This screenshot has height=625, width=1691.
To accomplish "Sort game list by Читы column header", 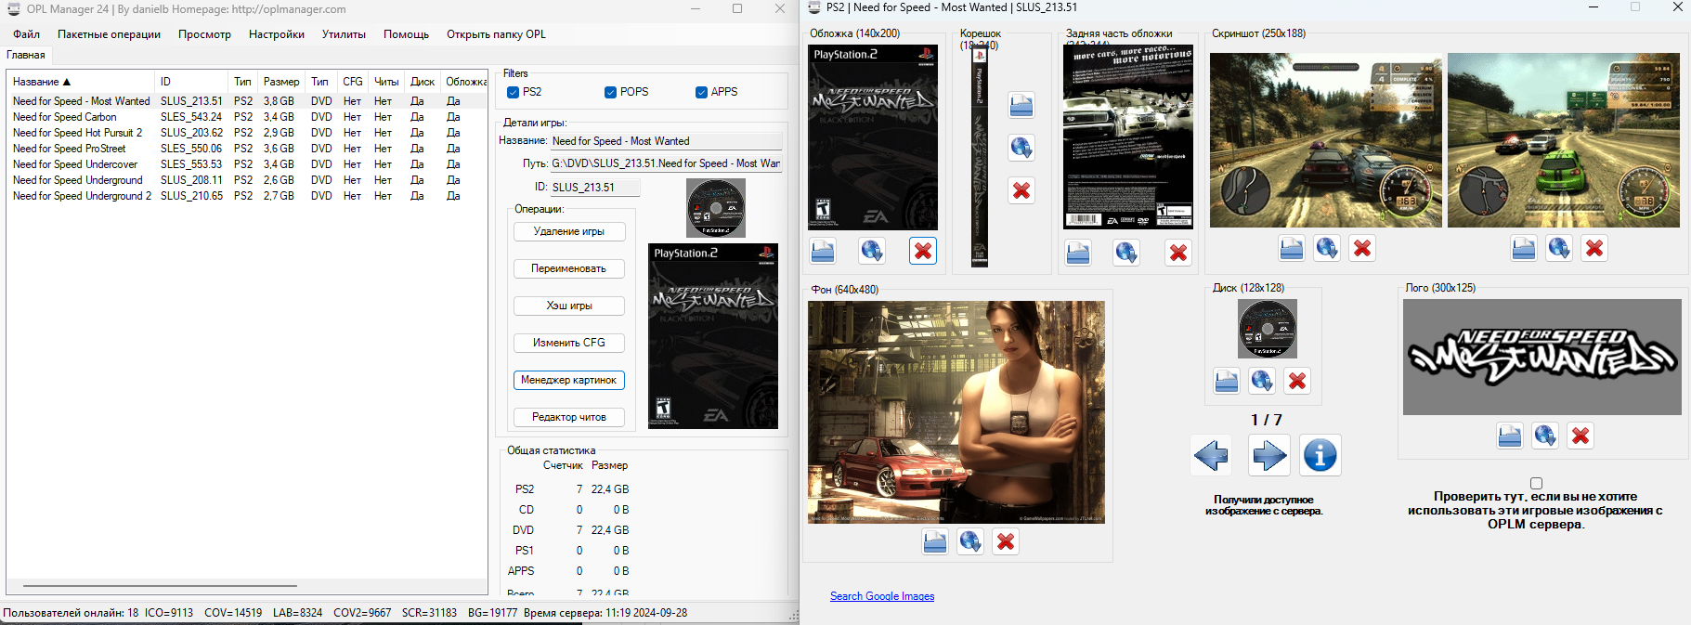I will click(386, 82).
